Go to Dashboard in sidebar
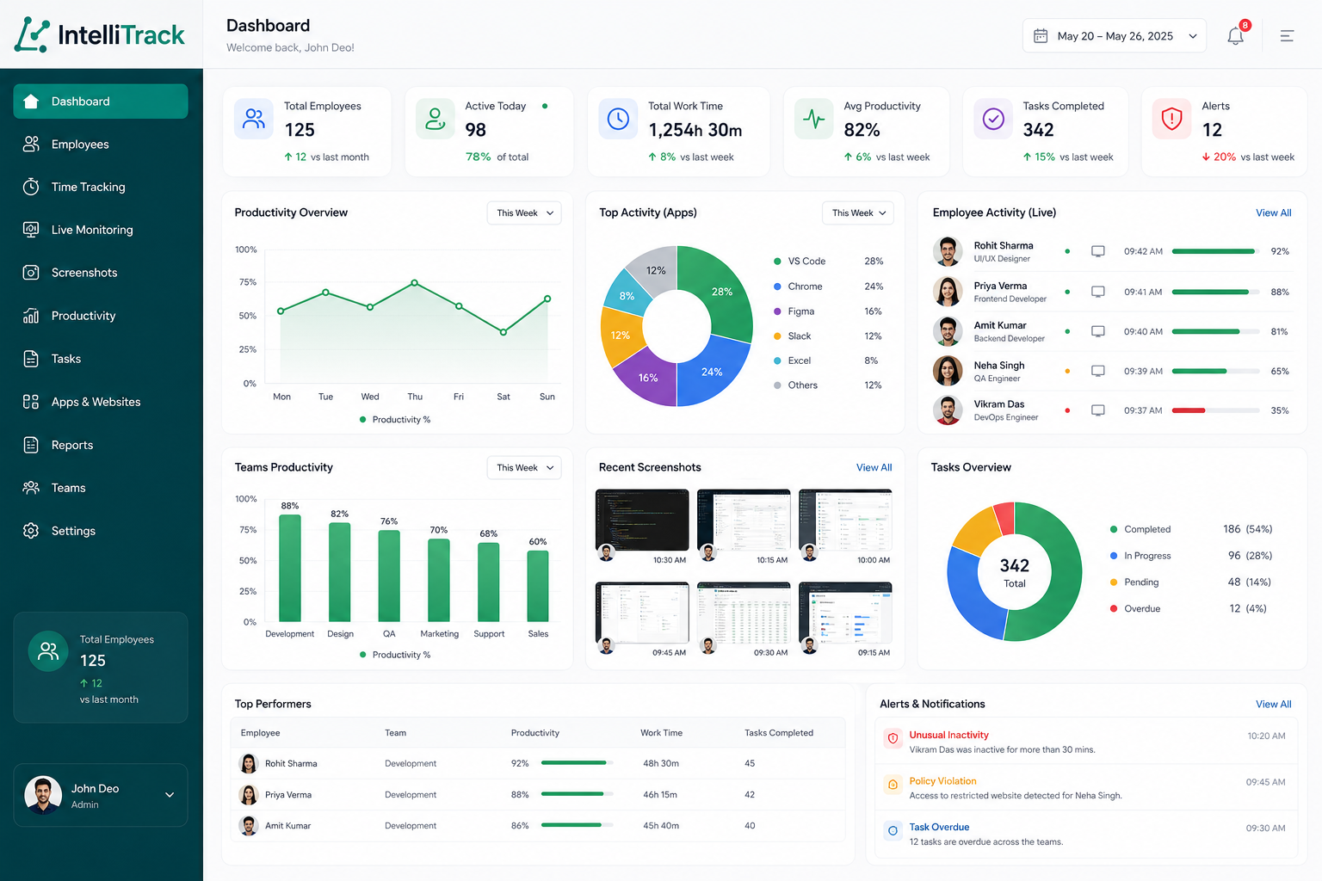Screen dimensions: 1322x881 pos(101,102)
